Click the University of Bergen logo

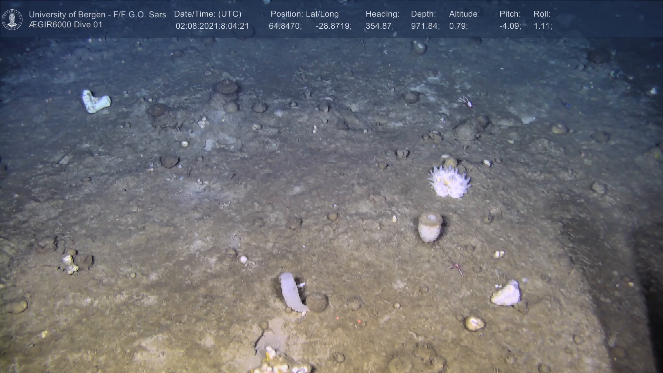pyautogui.click(x=12, y=19)
